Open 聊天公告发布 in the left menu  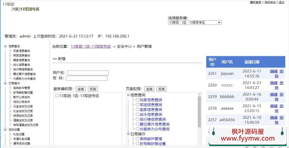[21, 97]
